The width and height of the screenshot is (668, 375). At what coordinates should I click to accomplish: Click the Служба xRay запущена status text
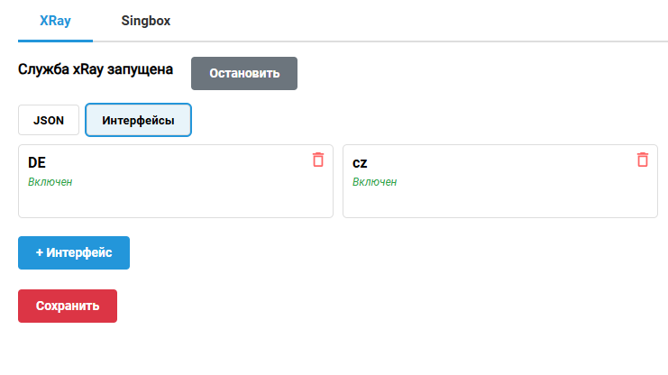pos(95,69)
